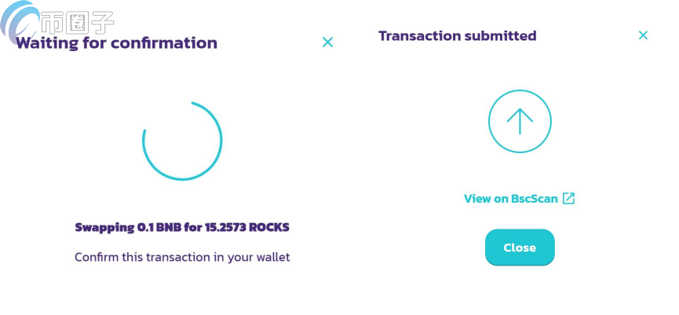
Task: Click the blue swirl watermark logo
Action: (17, 22)
